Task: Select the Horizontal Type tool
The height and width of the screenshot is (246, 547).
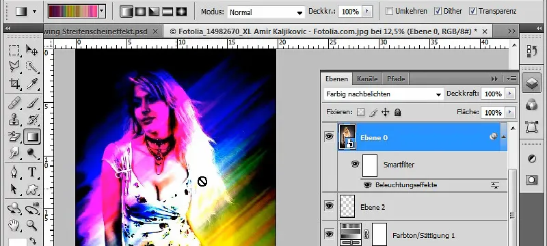Action: pos(32,172)
